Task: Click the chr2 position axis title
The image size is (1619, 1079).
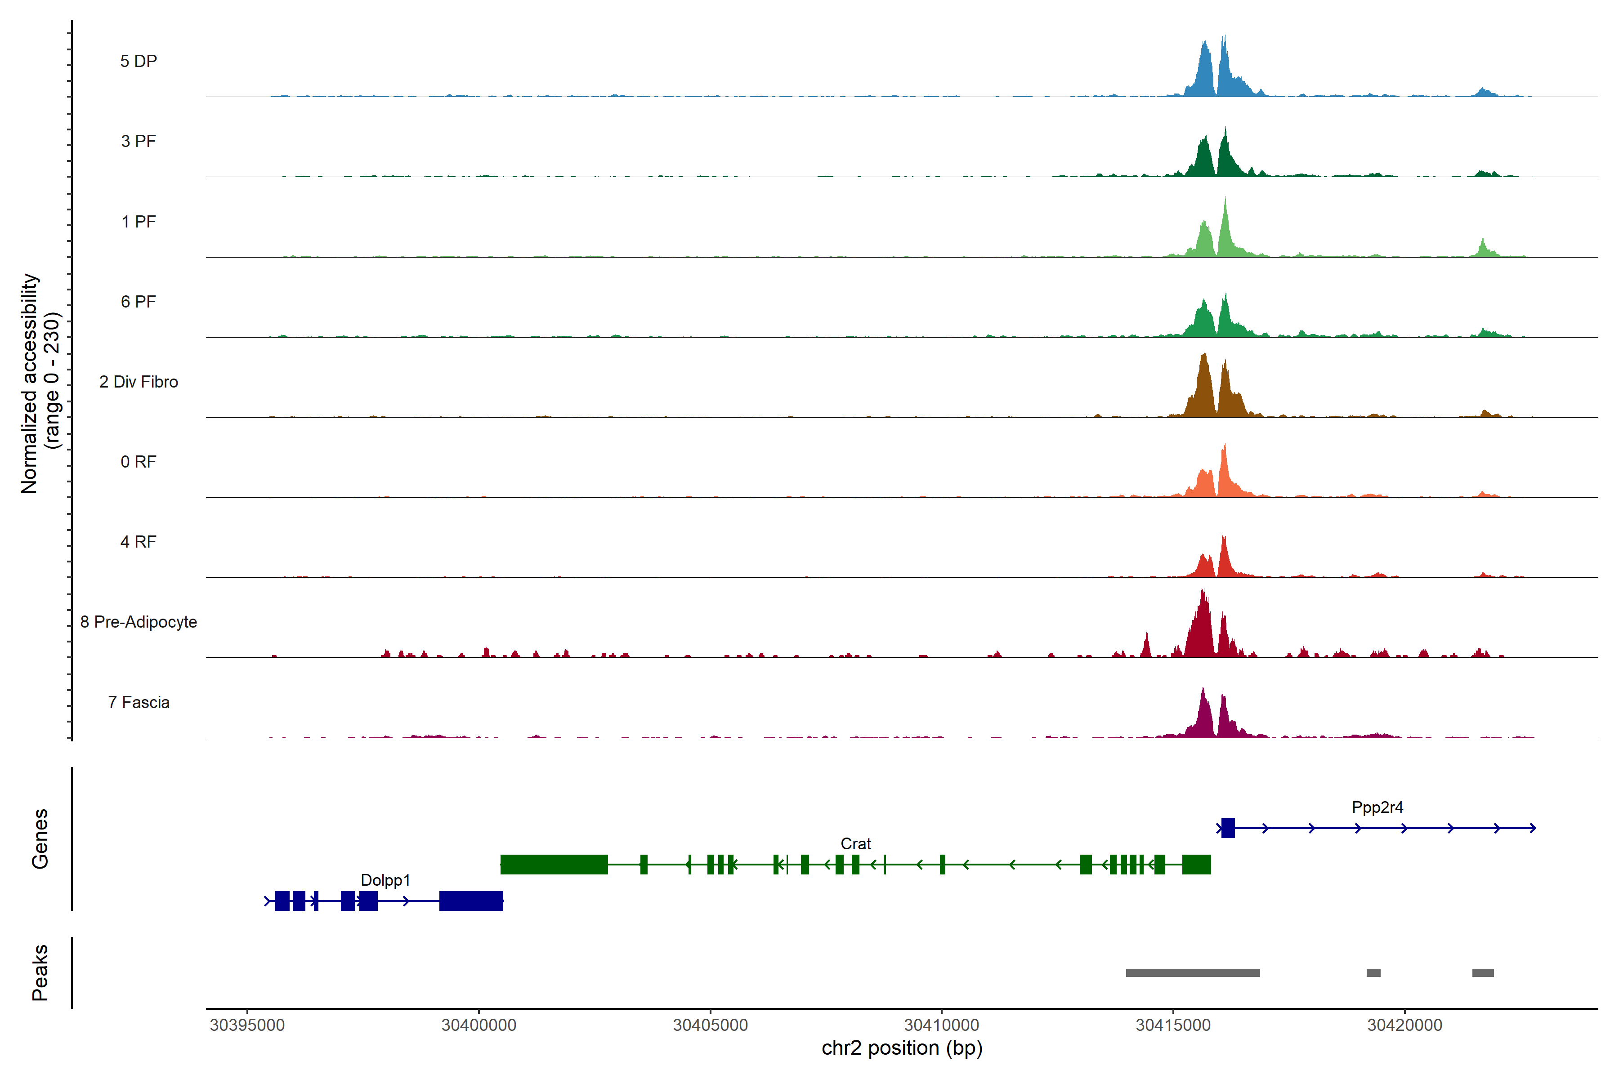Action: coord(902,1048)
